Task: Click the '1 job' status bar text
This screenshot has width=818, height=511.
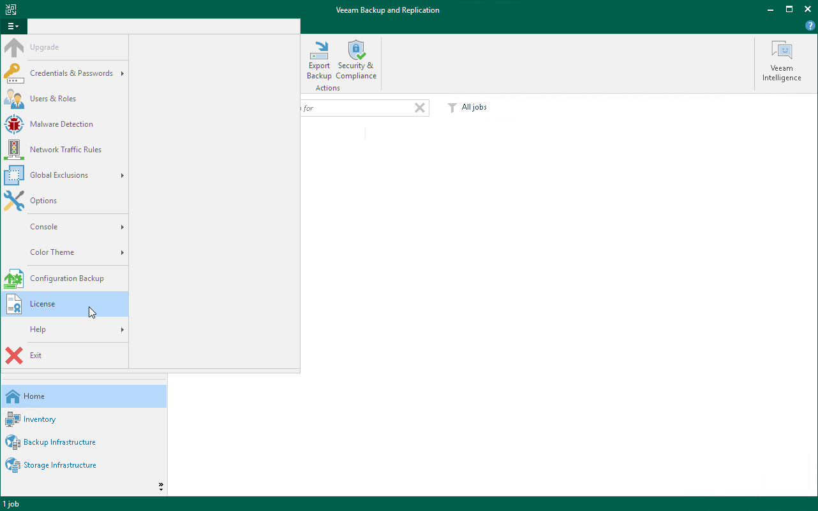Action: 11,504
